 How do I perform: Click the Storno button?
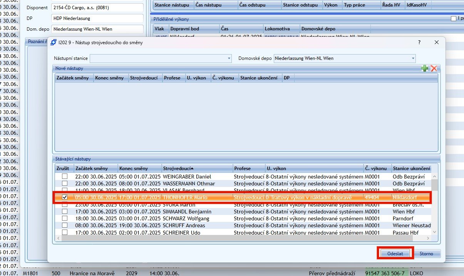point(426,254)
